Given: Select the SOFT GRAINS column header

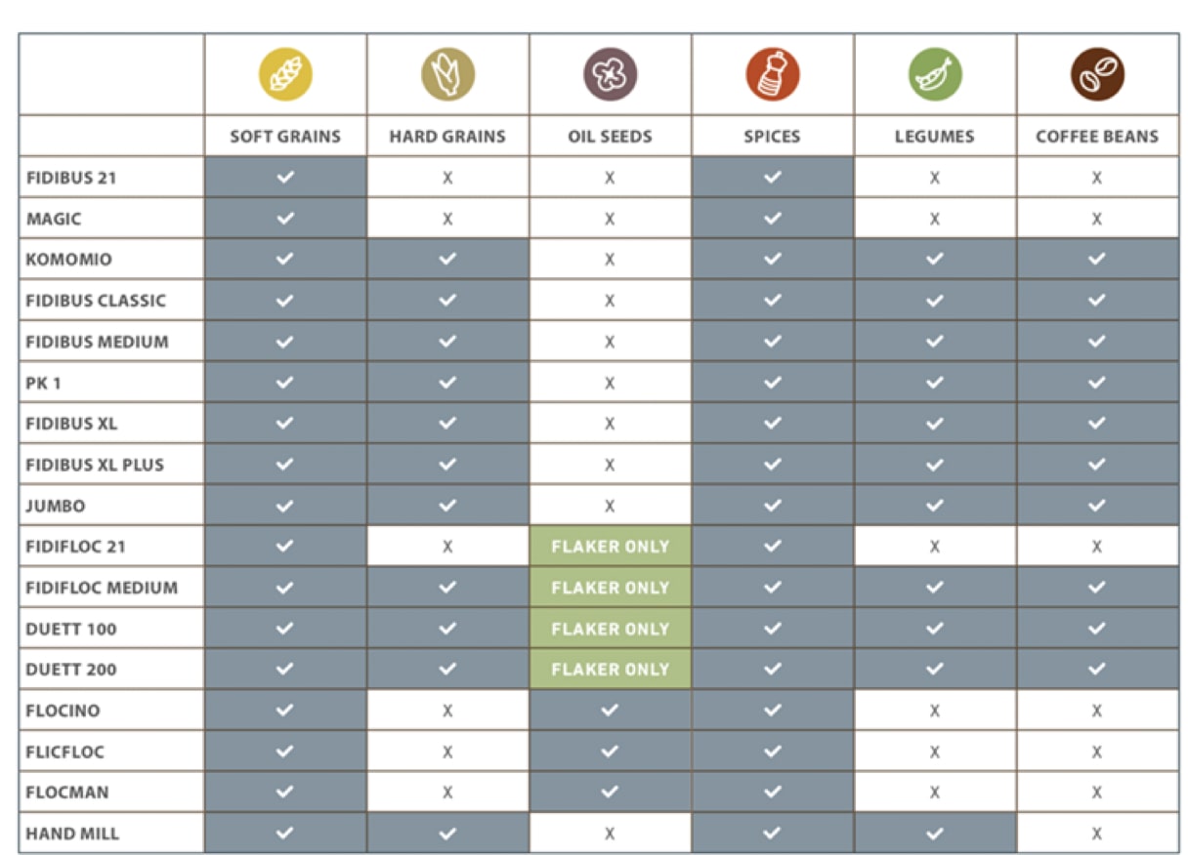Looking at the screenshot, I should point(285,137).
